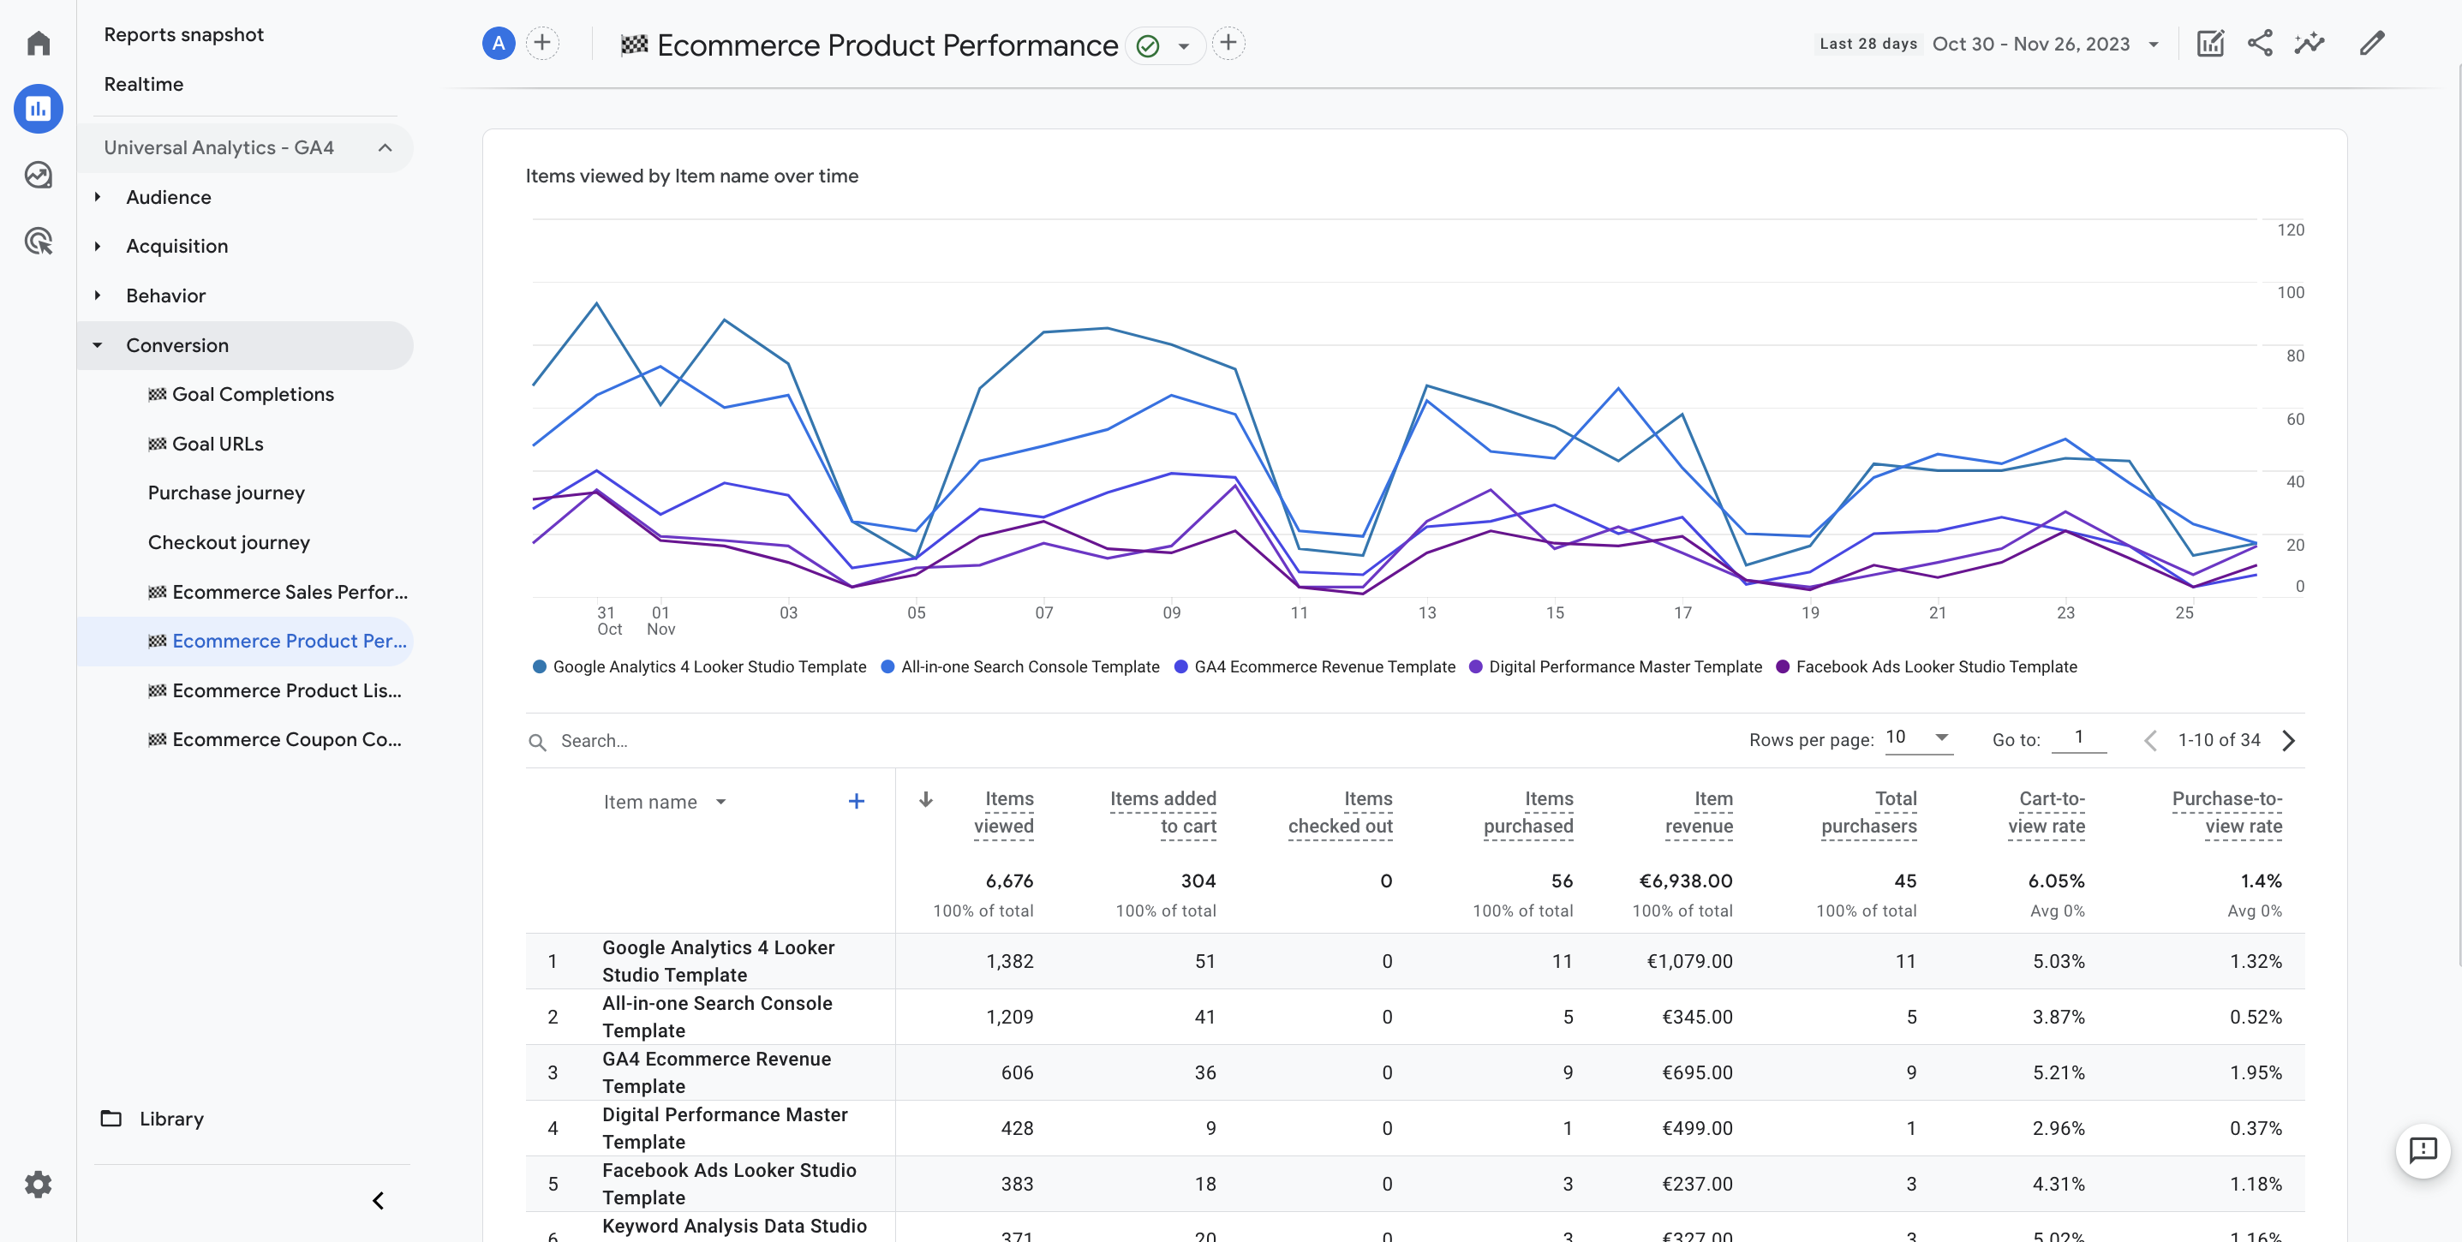Click All-in-one Search Console legend dot
Screen dimensions: 2462x1242
pyautogui.click(x=887, y=667)
